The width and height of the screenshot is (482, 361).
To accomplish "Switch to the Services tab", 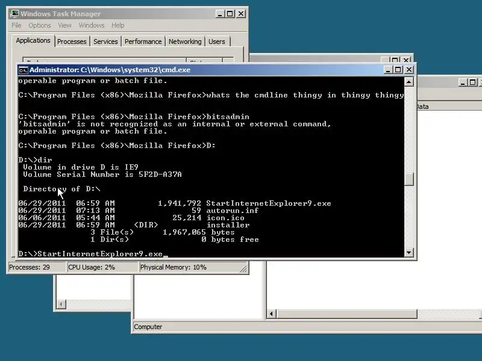I will click(x=105, y=42).
